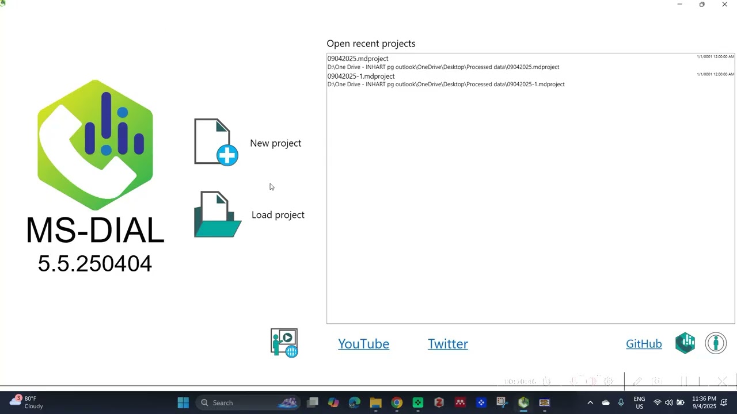Open the YouTube link
Image resolution: width=737 pixels, height=414 pixels.
point(363,344)
